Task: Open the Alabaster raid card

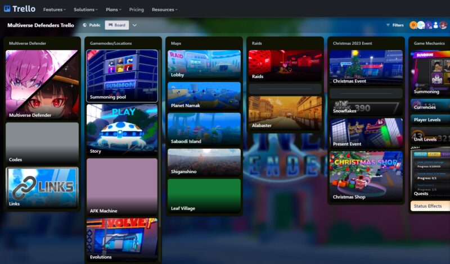Action: click(x=285, y=113)
